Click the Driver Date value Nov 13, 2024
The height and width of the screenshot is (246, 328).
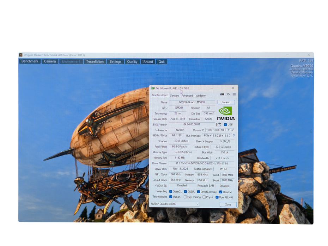(180, 169)
